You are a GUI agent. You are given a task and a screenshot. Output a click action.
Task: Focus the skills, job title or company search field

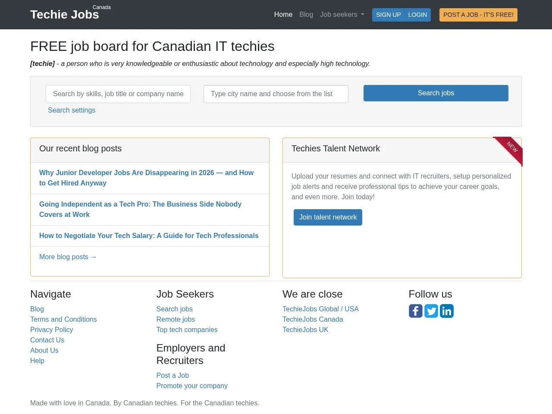[x=118, y=94]
